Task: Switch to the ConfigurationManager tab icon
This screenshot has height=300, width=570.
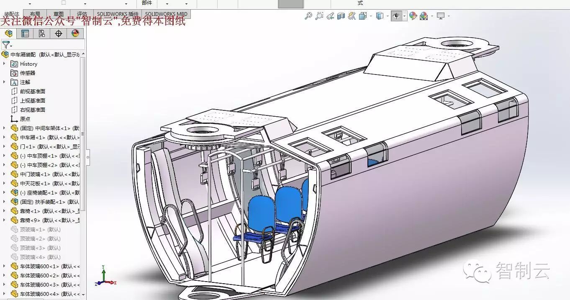Action: 42,33
